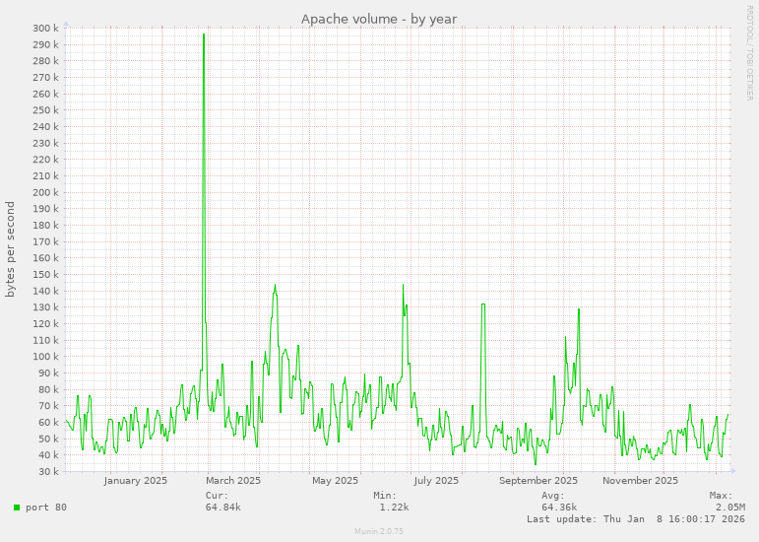759x542 pixels.
Task: Click the '30 k' y-axis value
Action: coord(48,471)
